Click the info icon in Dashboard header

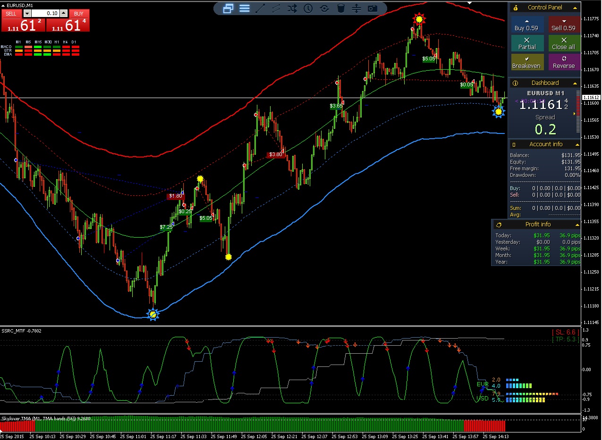[515, 83]
